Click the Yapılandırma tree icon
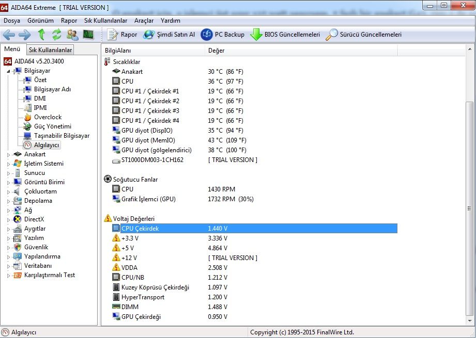Image resolution: width=476 pixels, height=338 pixels. click(x=18, y=257)
